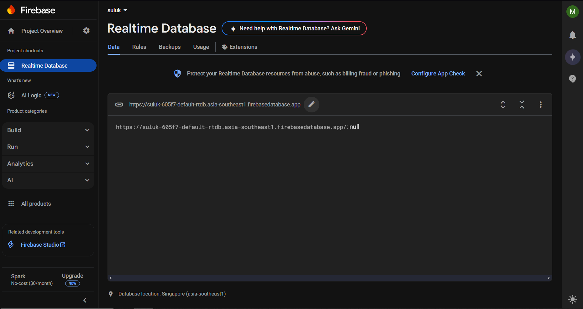Open the database three-dot overflow menu
The width and height of the screenshot is (583, 309).
[541, 105]
